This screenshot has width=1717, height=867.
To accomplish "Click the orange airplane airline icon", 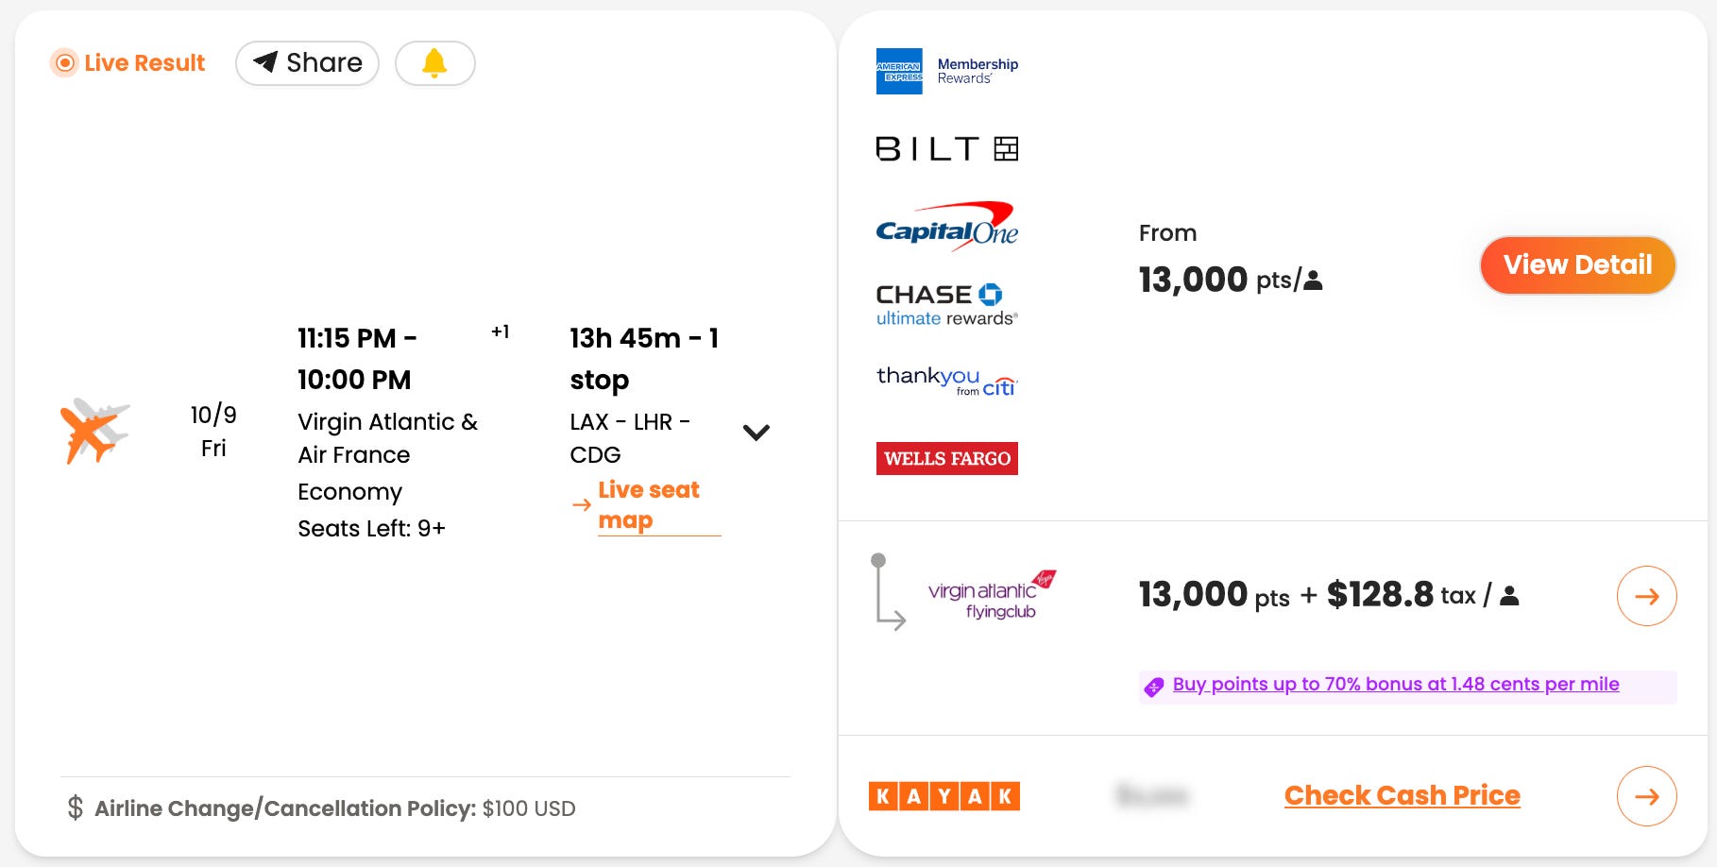I will (x=93, y=432).
